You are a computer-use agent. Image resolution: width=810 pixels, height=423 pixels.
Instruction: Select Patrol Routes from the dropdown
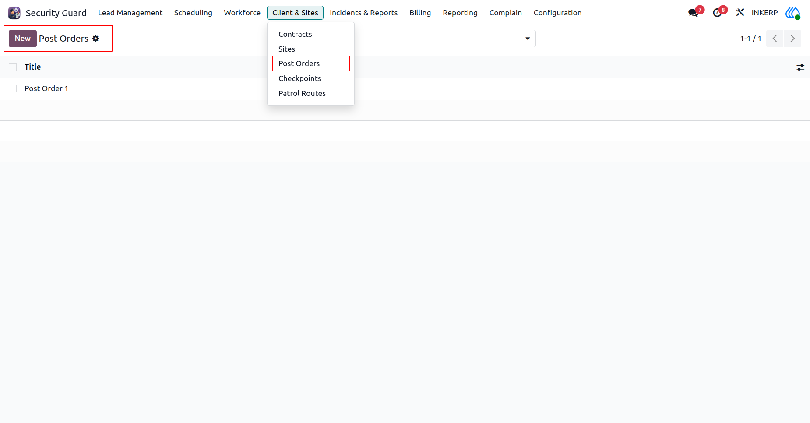pyautogui.click(x=311, y=93)
